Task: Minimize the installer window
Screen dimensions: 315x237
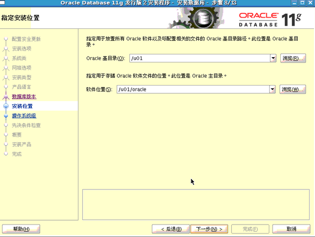Action: [x=294, y=3]
